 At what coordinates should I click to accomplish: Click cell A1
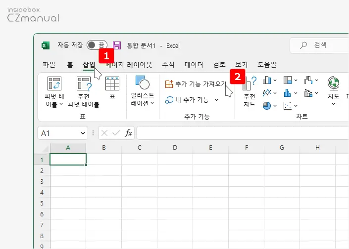tap(68, 160)
